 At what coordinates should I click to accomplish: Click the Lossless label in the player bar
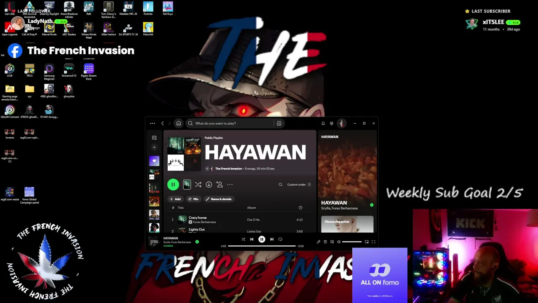pyautogui.click(x=168, y=246)
